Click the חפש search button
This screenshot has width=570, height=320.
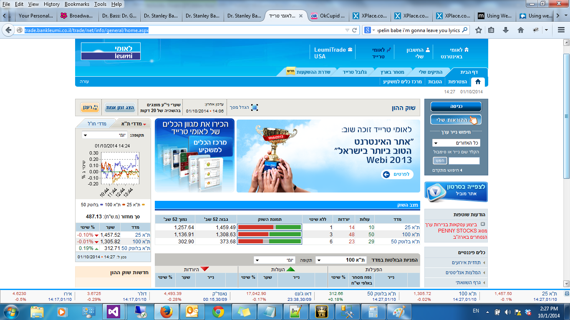click(x=439, y=161)
